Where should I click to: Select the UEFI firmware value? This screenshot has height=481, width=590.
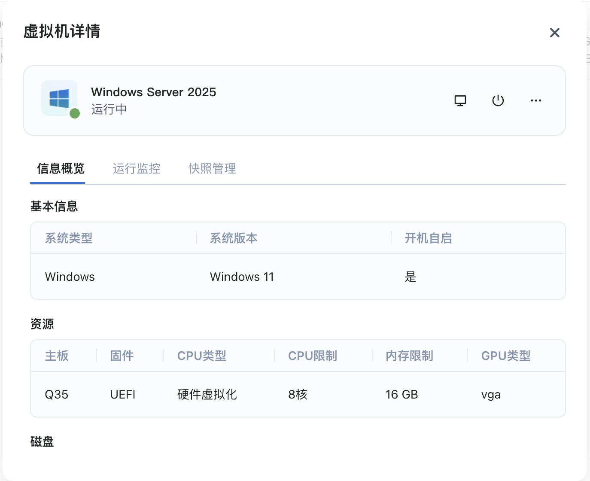coord(123,394)
